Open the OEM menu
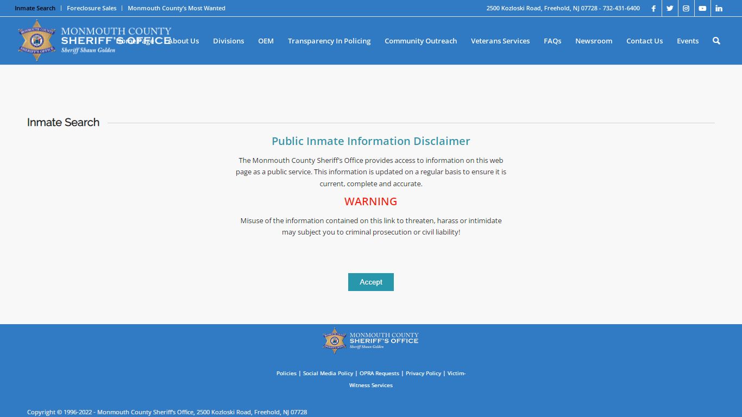The width and height of the screenshot is (742, 417). click(266, 41)
